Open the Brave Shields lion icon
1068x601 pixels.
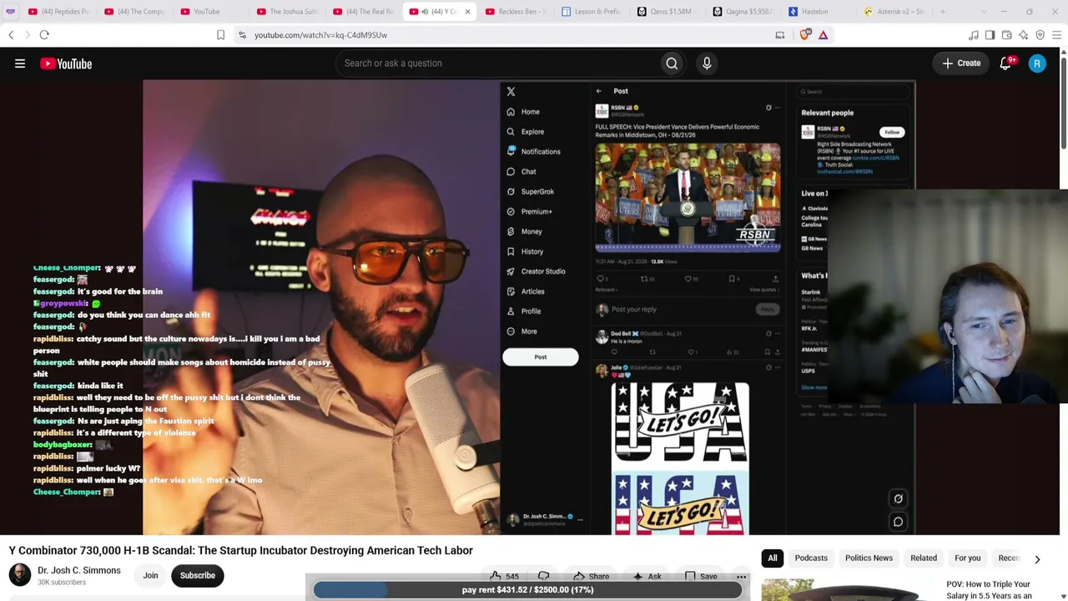(805, 35)
